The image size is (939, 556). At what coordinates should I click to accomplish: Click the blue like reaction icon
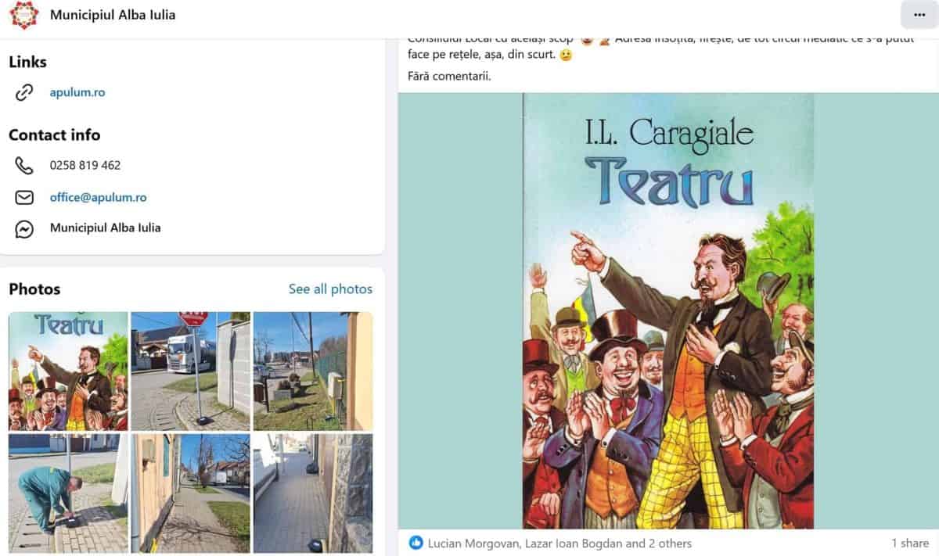click(416, 543)
